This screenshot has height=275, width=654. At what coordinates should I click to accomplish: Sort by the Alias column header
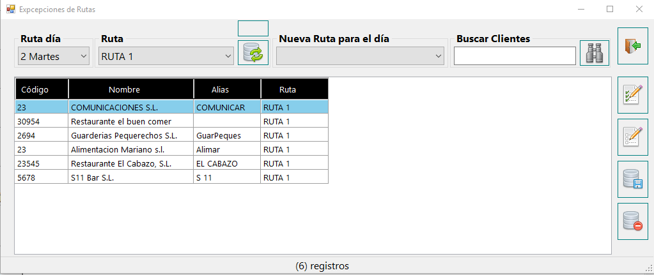tap(228, 89)
